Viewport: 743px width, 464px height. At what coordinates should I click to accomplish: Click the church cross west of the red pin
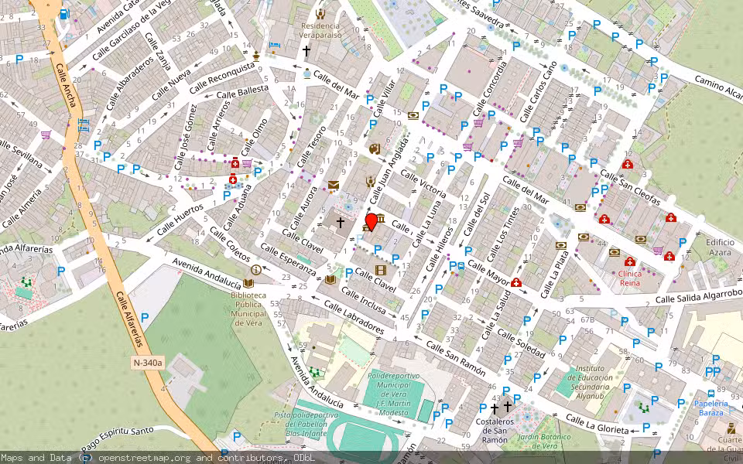340,222
